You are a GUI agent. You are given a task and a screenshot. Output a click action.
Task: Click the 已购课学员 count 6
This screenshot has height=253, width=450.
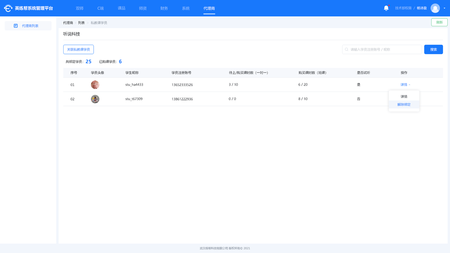coord(120,62)
